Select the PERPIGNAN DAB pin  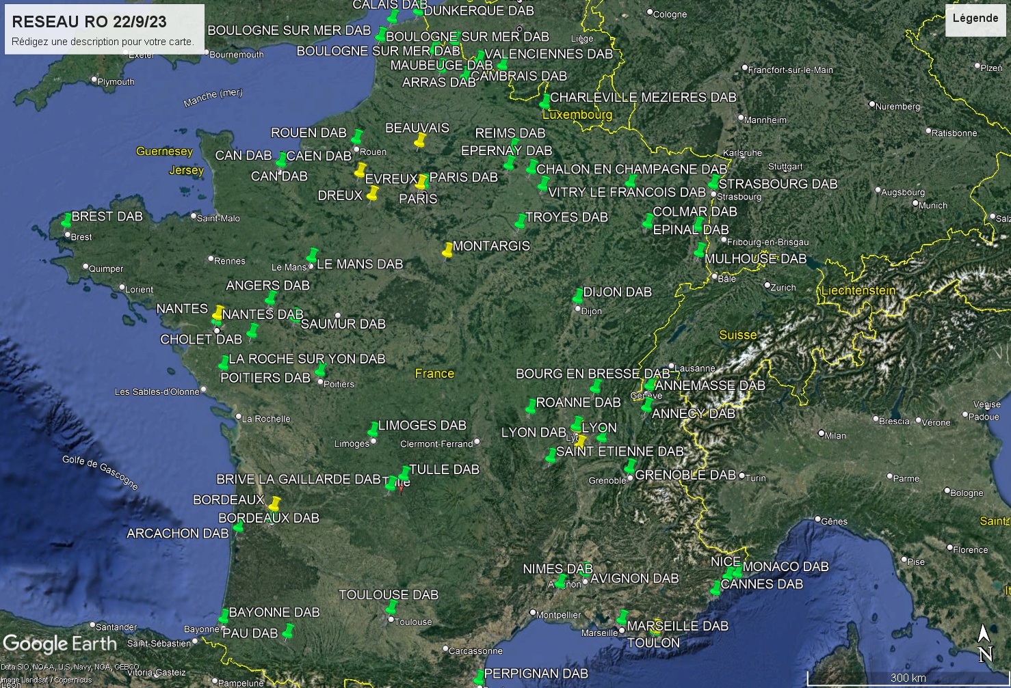pos(479,677)
